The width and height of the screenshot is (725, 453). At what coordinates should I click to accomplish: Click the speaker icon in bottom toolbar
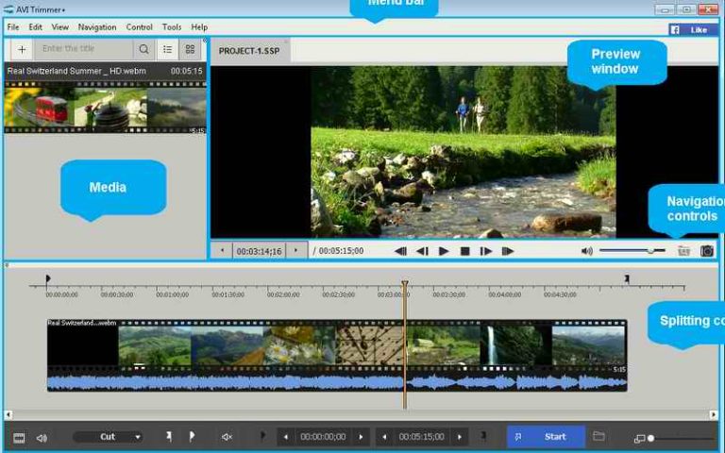[42, 438]
